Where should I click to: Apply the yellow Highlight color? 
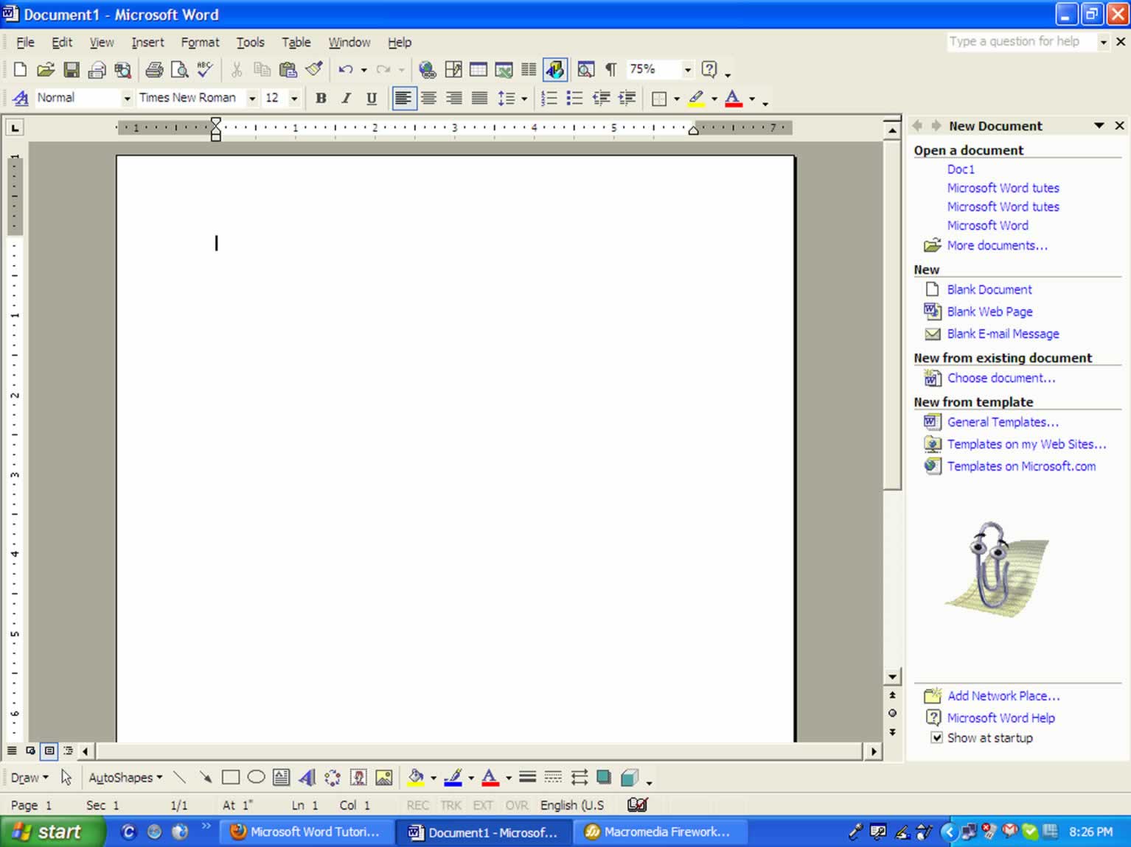tap(696, 98)
